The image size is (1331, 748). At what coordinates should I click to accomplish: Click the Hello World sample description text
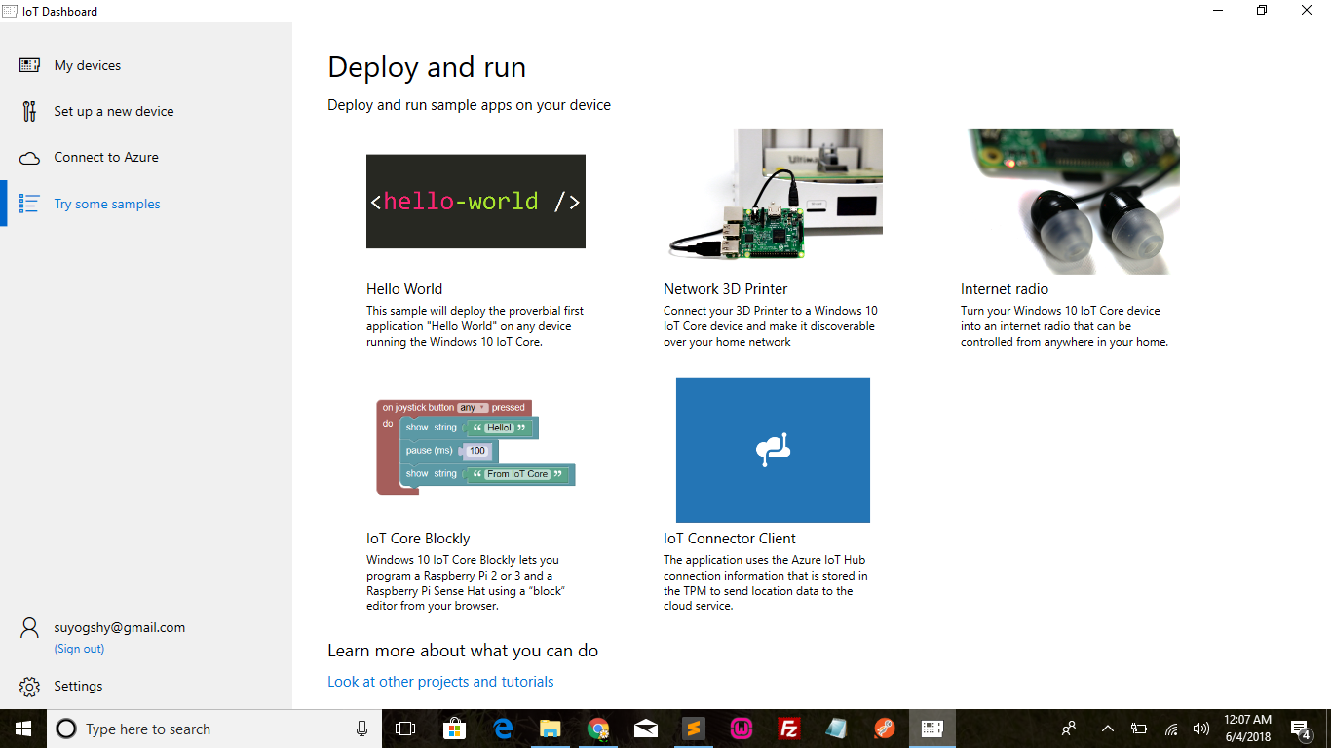point(475,326)
